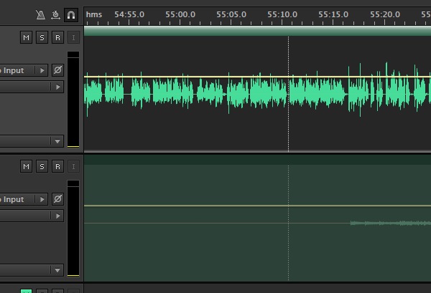
Task: Solo the first track
Action: (x=42, y=38)
